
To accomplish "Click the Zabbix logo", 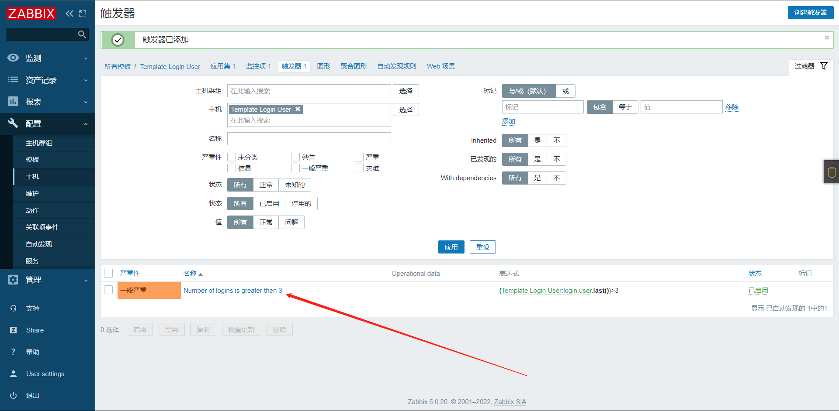I will pos(31,14).
